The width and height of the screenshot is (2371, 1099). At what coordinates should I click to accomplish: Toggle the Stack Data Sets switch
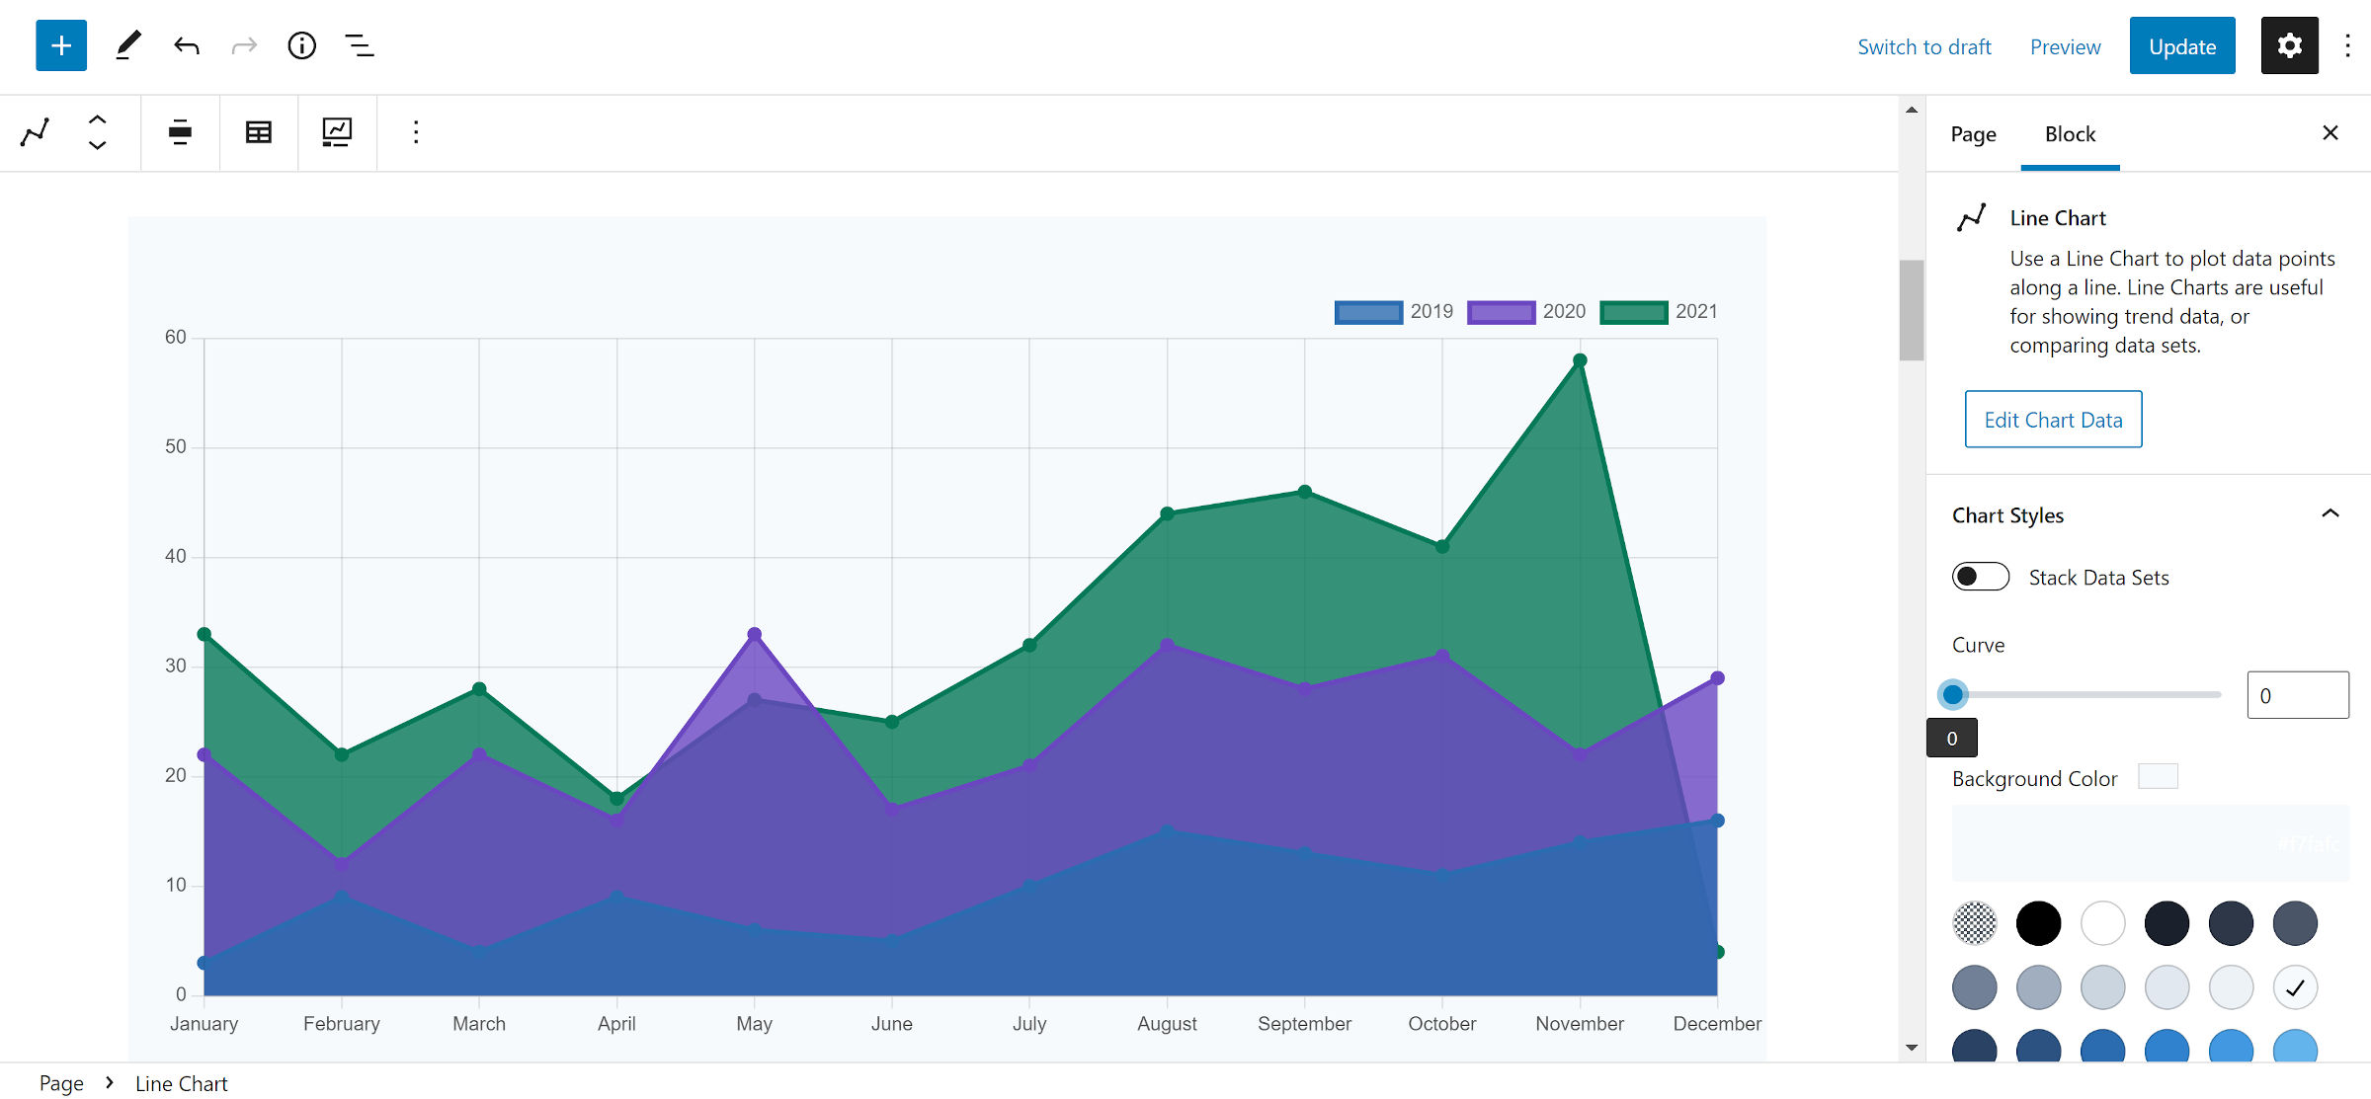(1980, 577)
